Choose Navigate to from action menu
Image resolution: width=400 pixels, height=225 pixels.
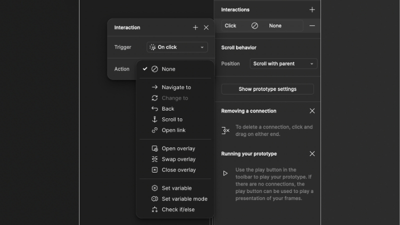tap(176, 87)
